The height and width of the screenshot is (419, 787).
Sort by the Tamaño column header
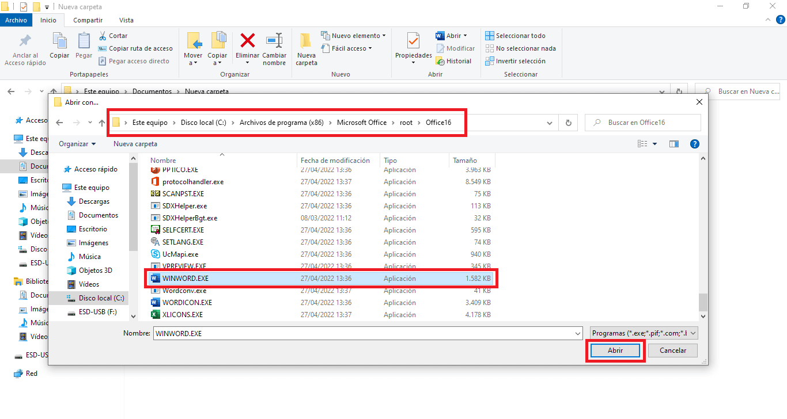pos(471,161)
